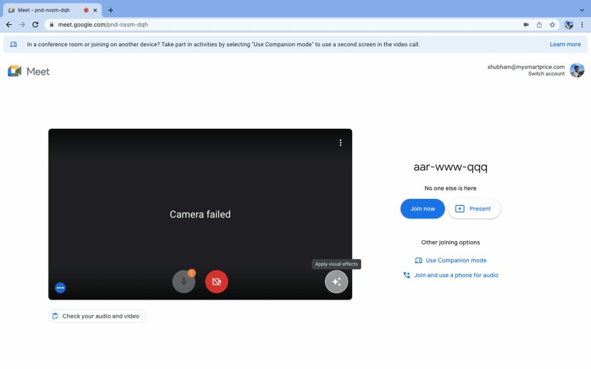Click the present-screen icon on the Present button
Image resolution: width=591 pixels, height=369 pixels.
pos(460,208)
